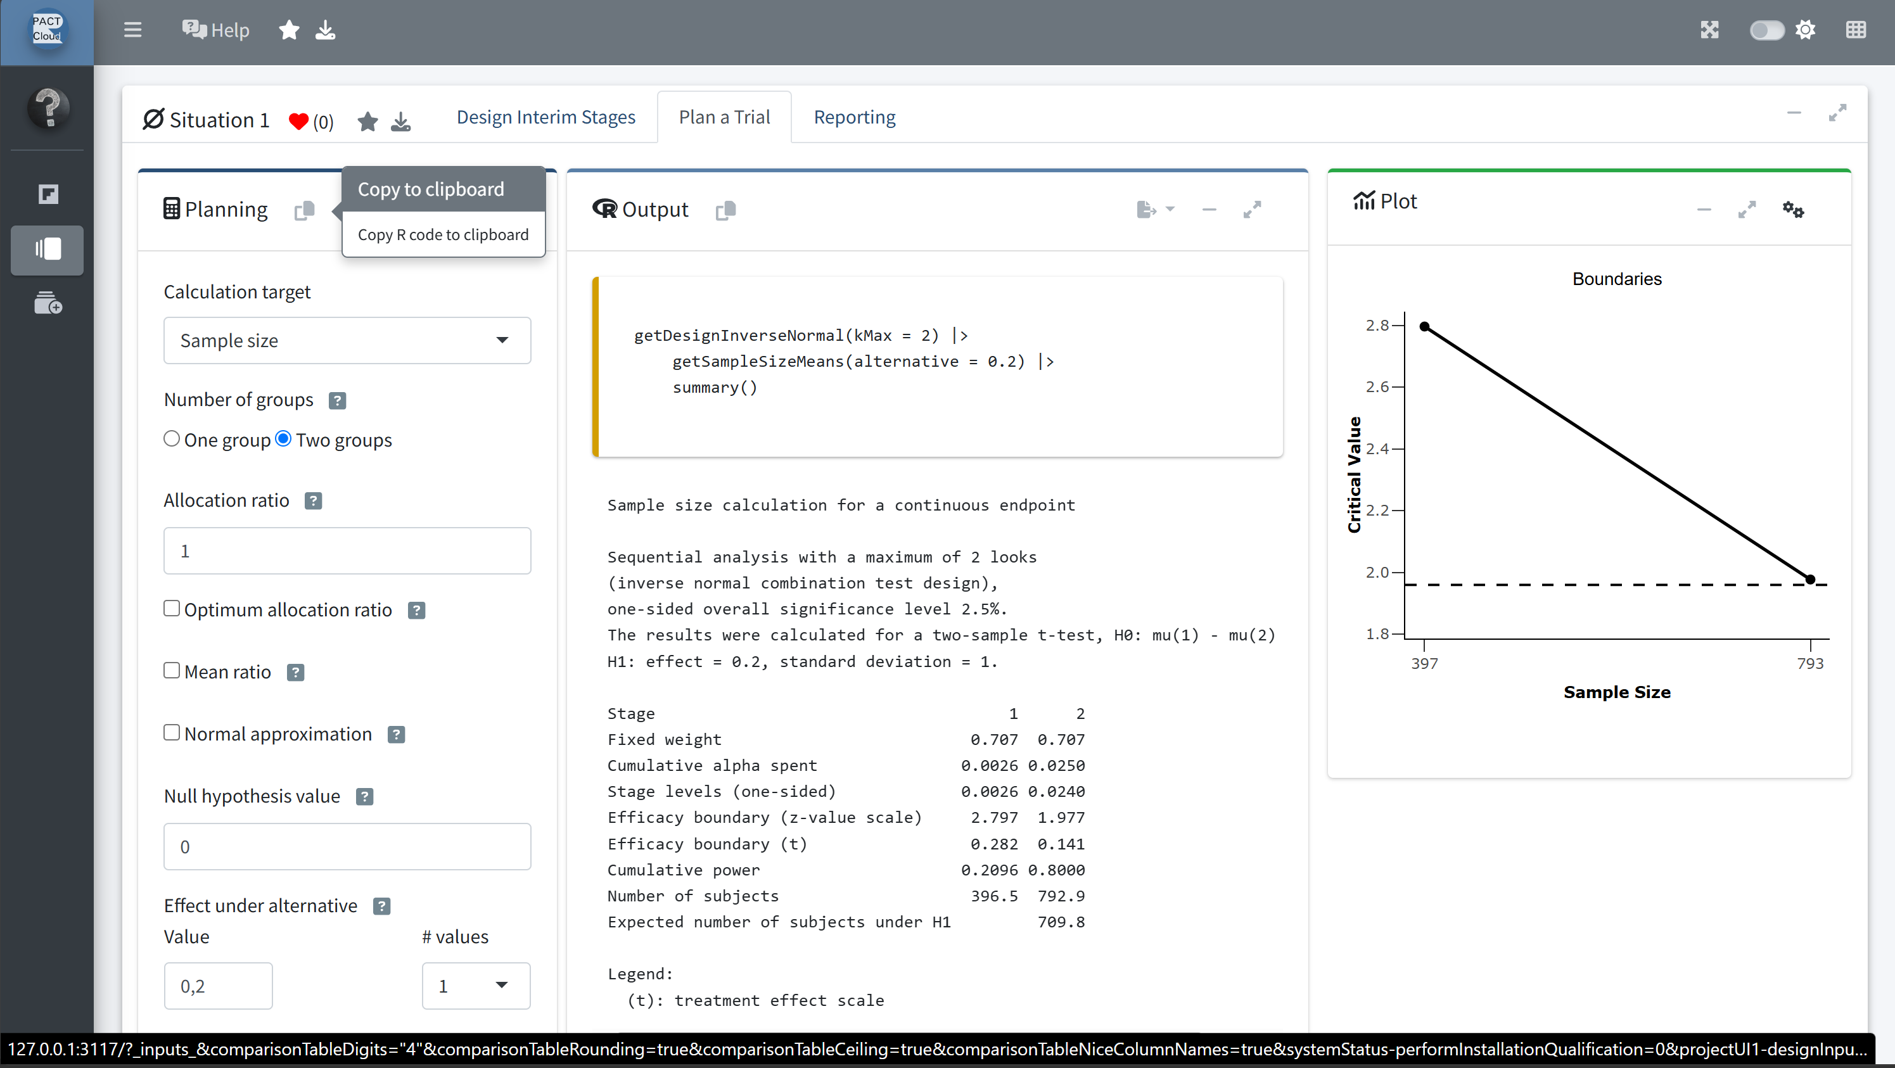Open the Reporting tab

pyautogui.click(x=854, y=117)
